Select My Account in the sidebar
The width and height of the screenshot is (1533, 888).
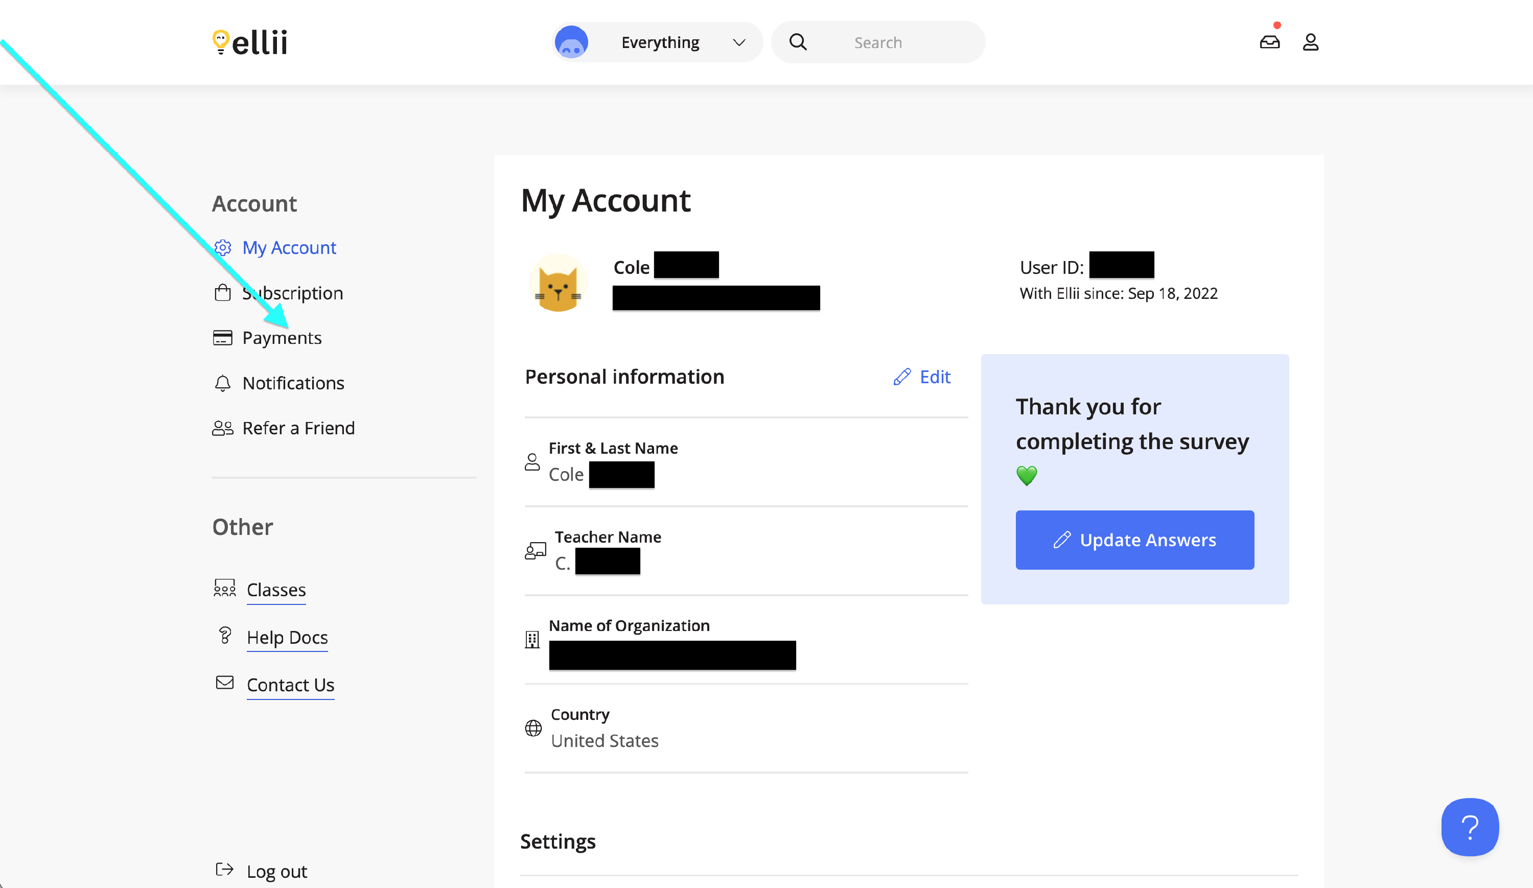tap(289, 247)
